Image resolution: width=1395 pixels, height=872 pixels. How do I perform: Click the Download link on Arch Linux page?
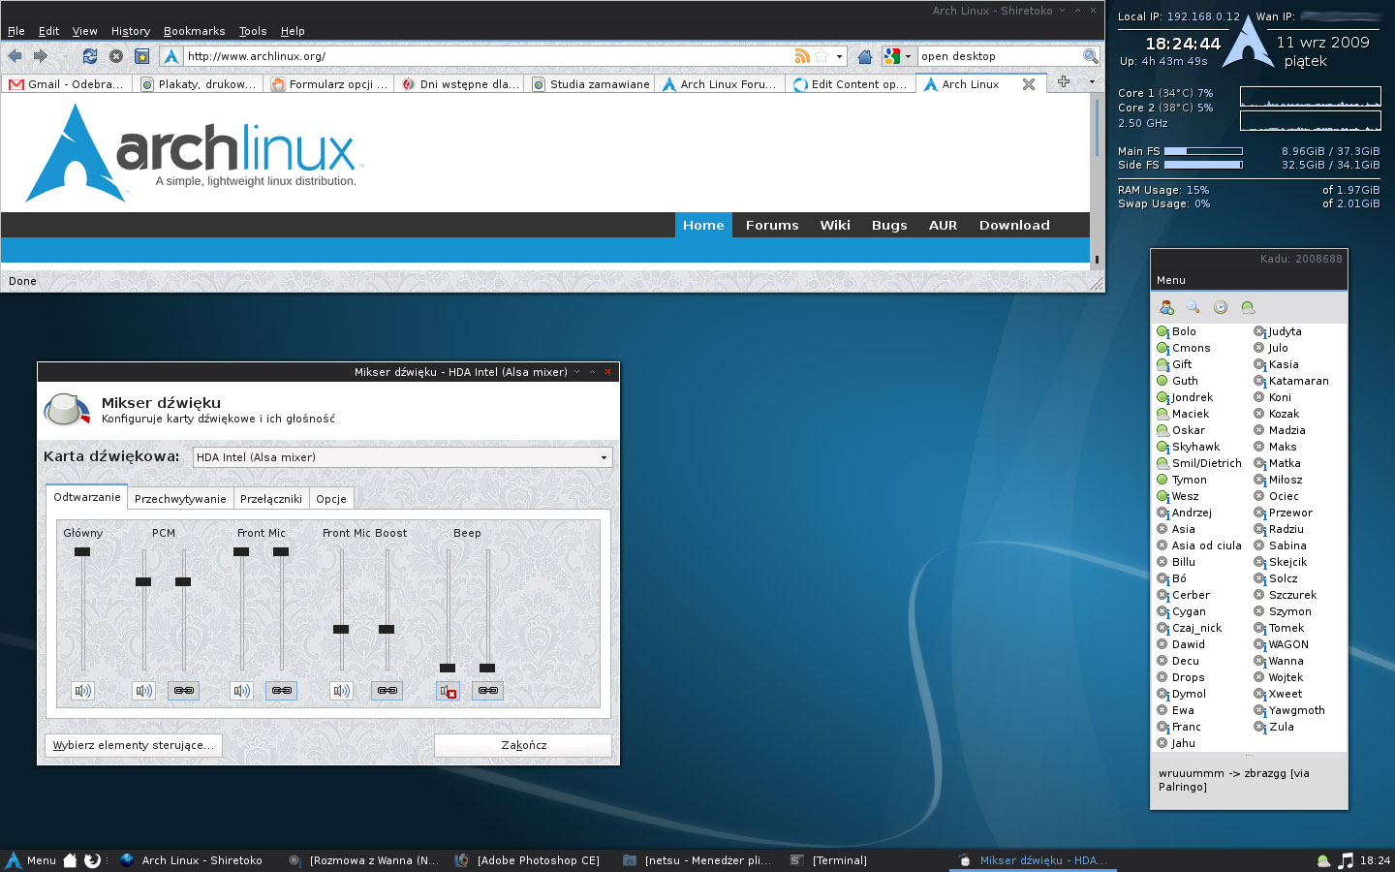point(1014,225)
